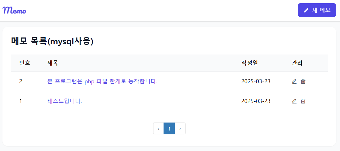Viewport: 340px width, 151px height.
Task: Click the date of memo 2
Action: pos(256,81)
